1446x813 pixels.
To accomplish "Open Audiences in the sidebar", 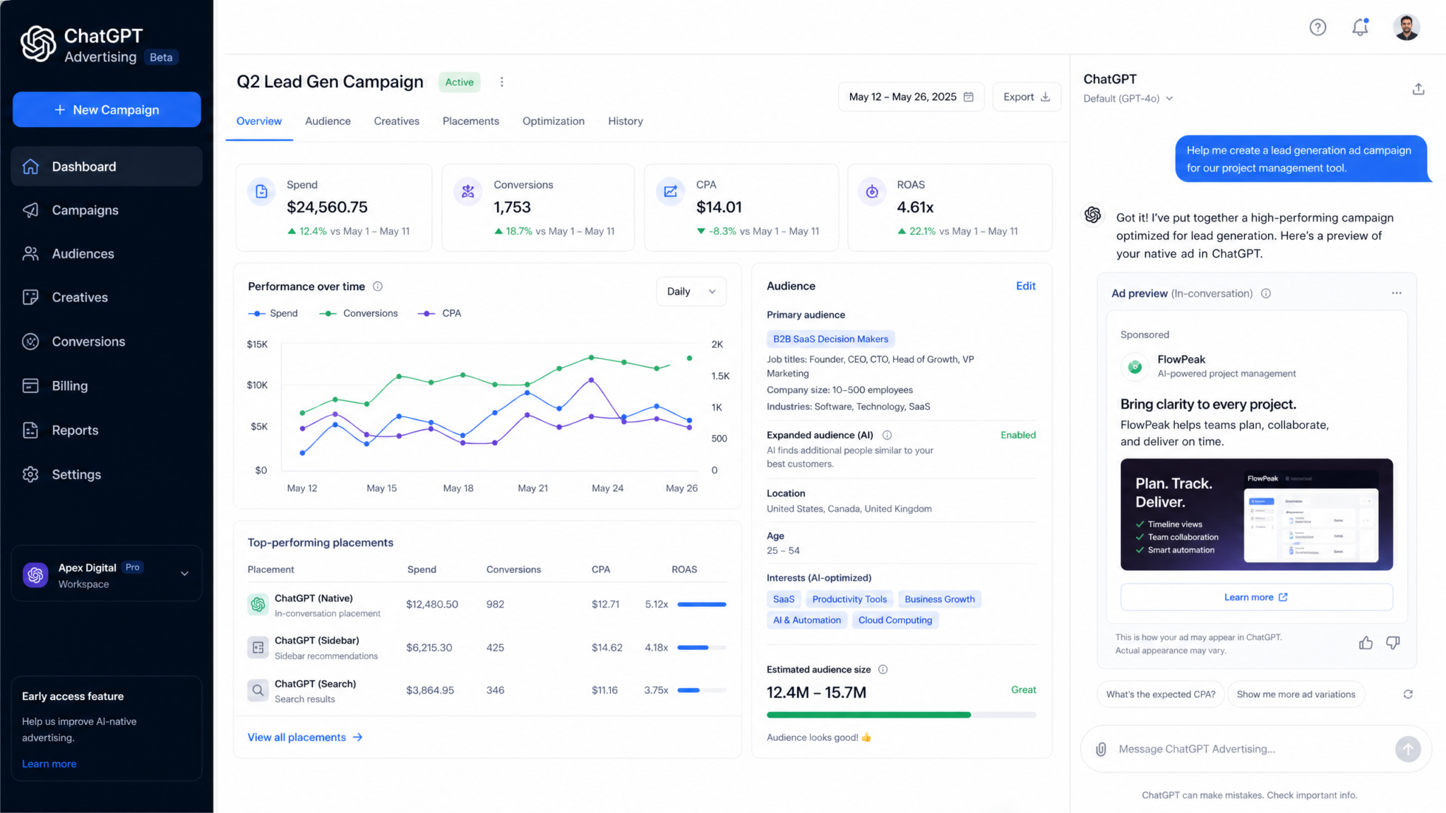I will coord(107,254).
